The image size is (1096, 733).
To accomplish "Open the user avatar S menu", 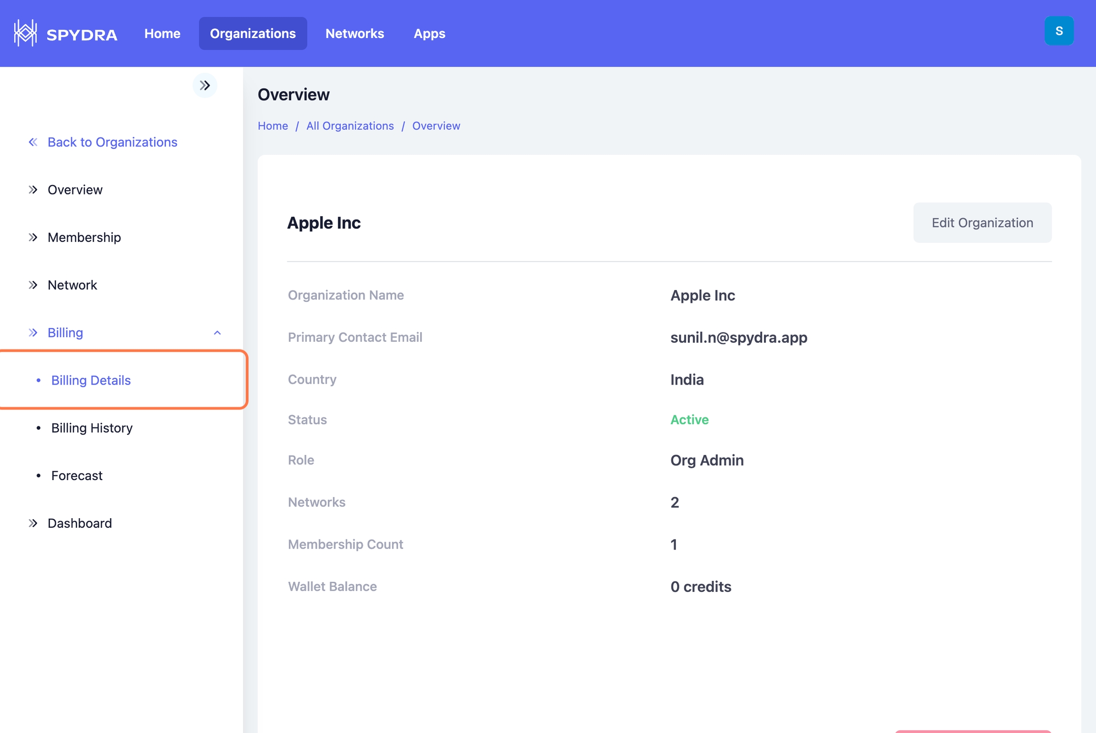I will pos(1058,31).
